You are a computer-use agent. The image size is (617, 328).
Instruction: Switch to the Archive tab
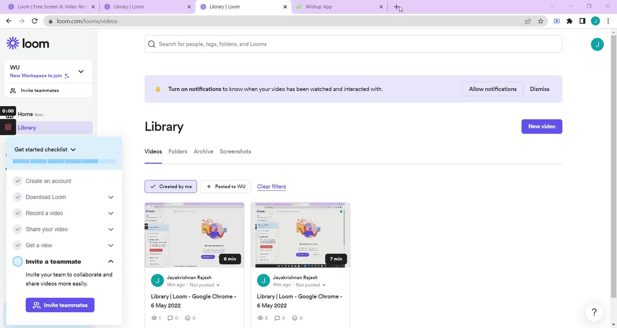point(203,151)
